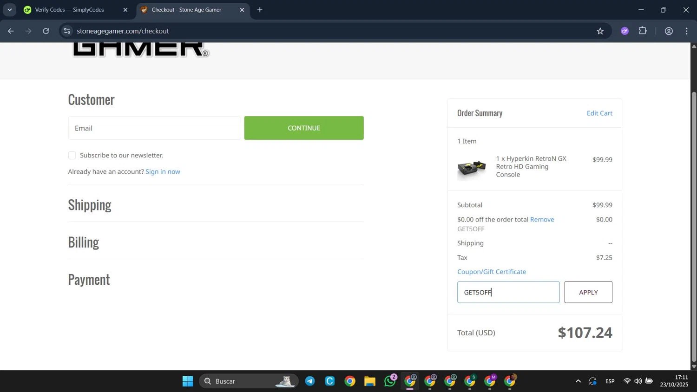The image size is (697, 392).
Task: Click the Billing section heading
Action: point(84,242)
